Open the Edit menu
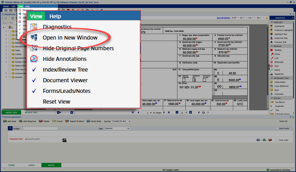 pos(13,6)
